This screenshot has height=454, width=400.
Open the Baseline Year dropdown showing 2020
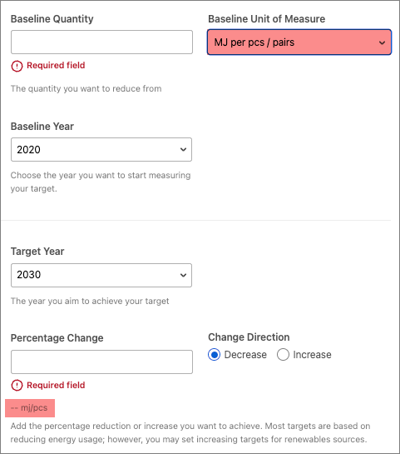click(x=101, y=149)
